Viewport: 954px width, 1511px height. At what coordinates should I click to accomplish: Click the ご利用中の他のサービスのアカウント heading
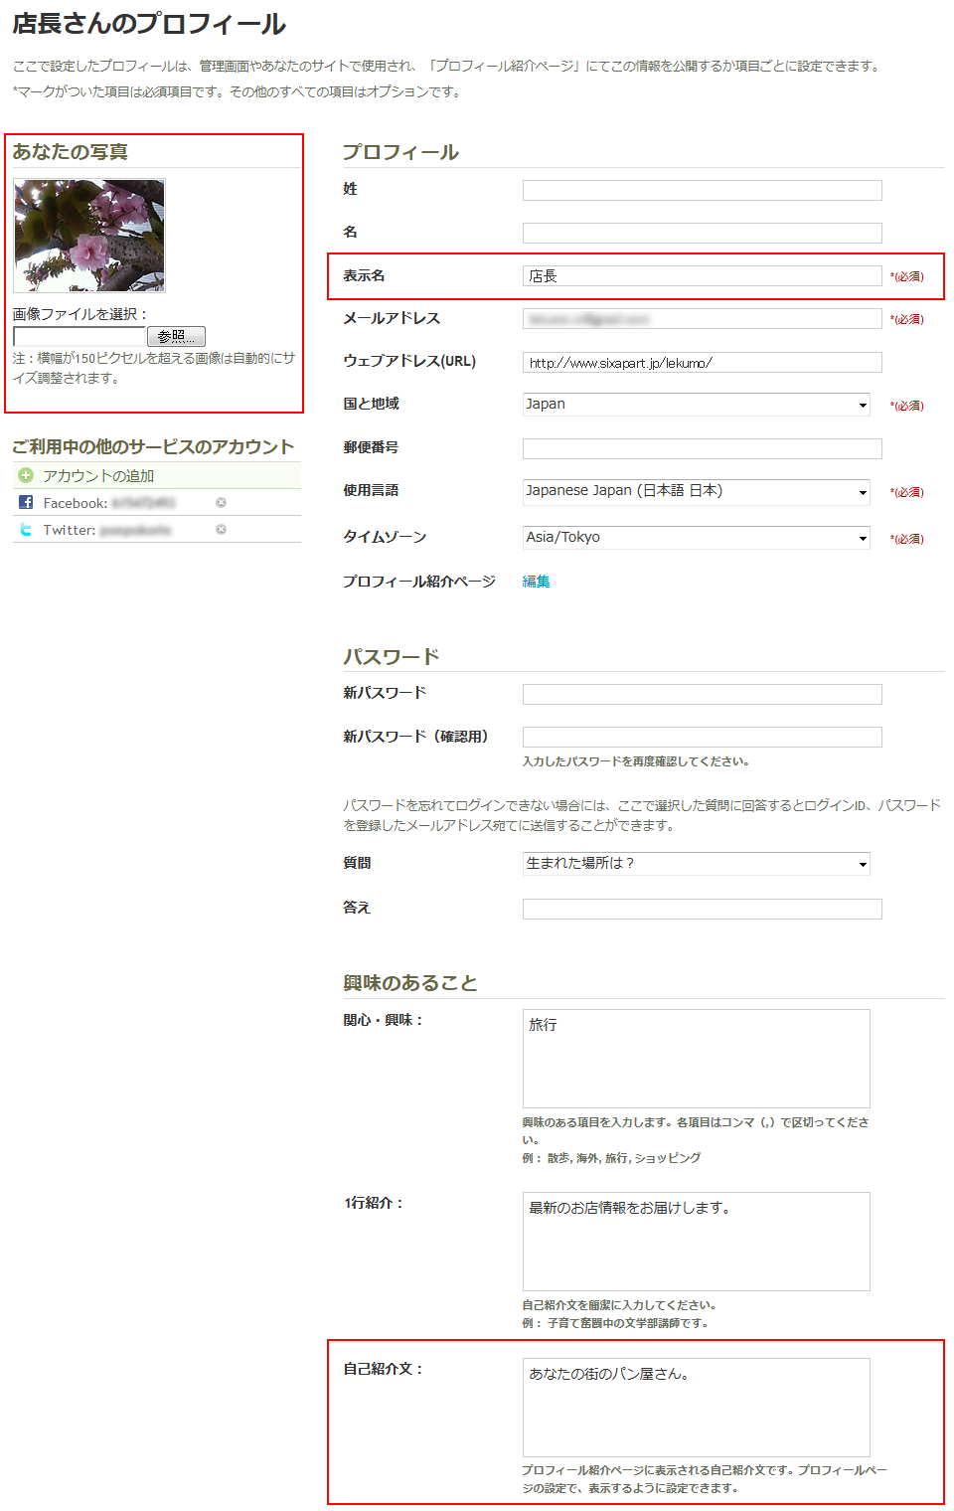pos(153,446)
